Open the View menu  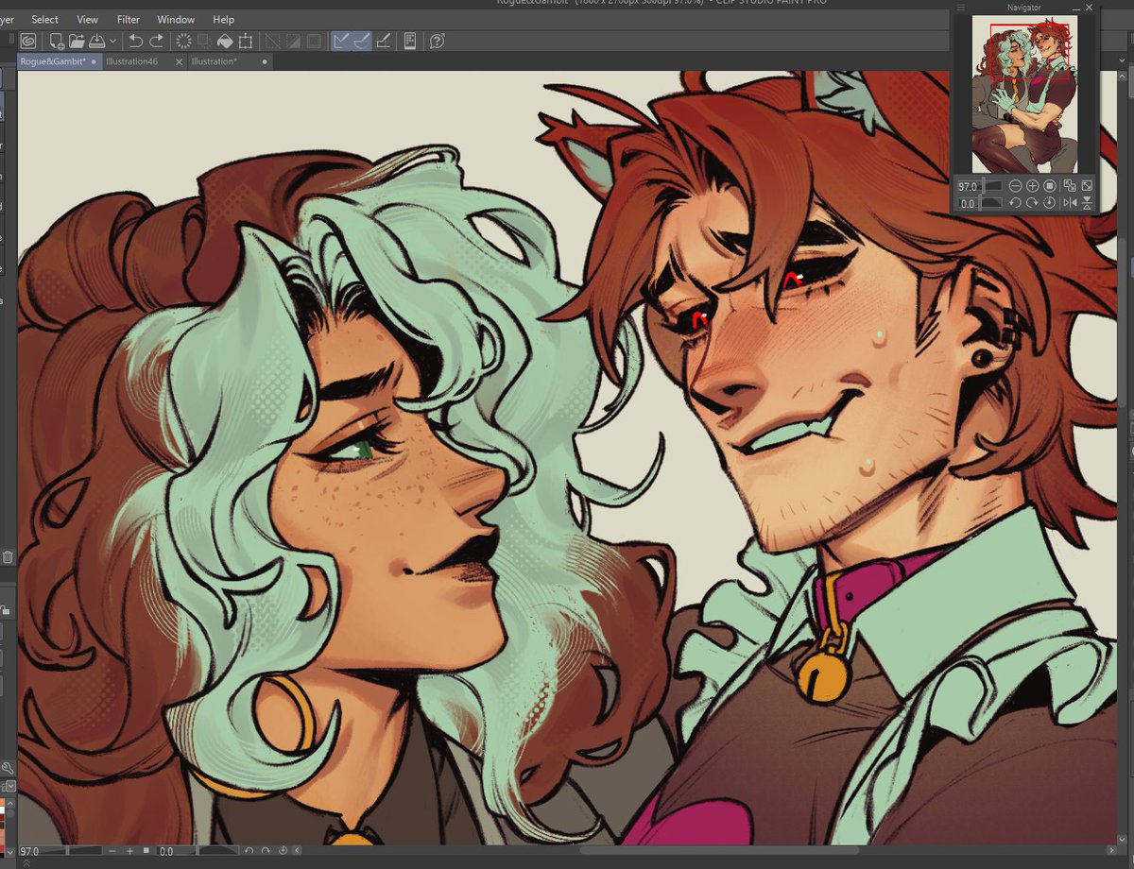pos(87,19)
